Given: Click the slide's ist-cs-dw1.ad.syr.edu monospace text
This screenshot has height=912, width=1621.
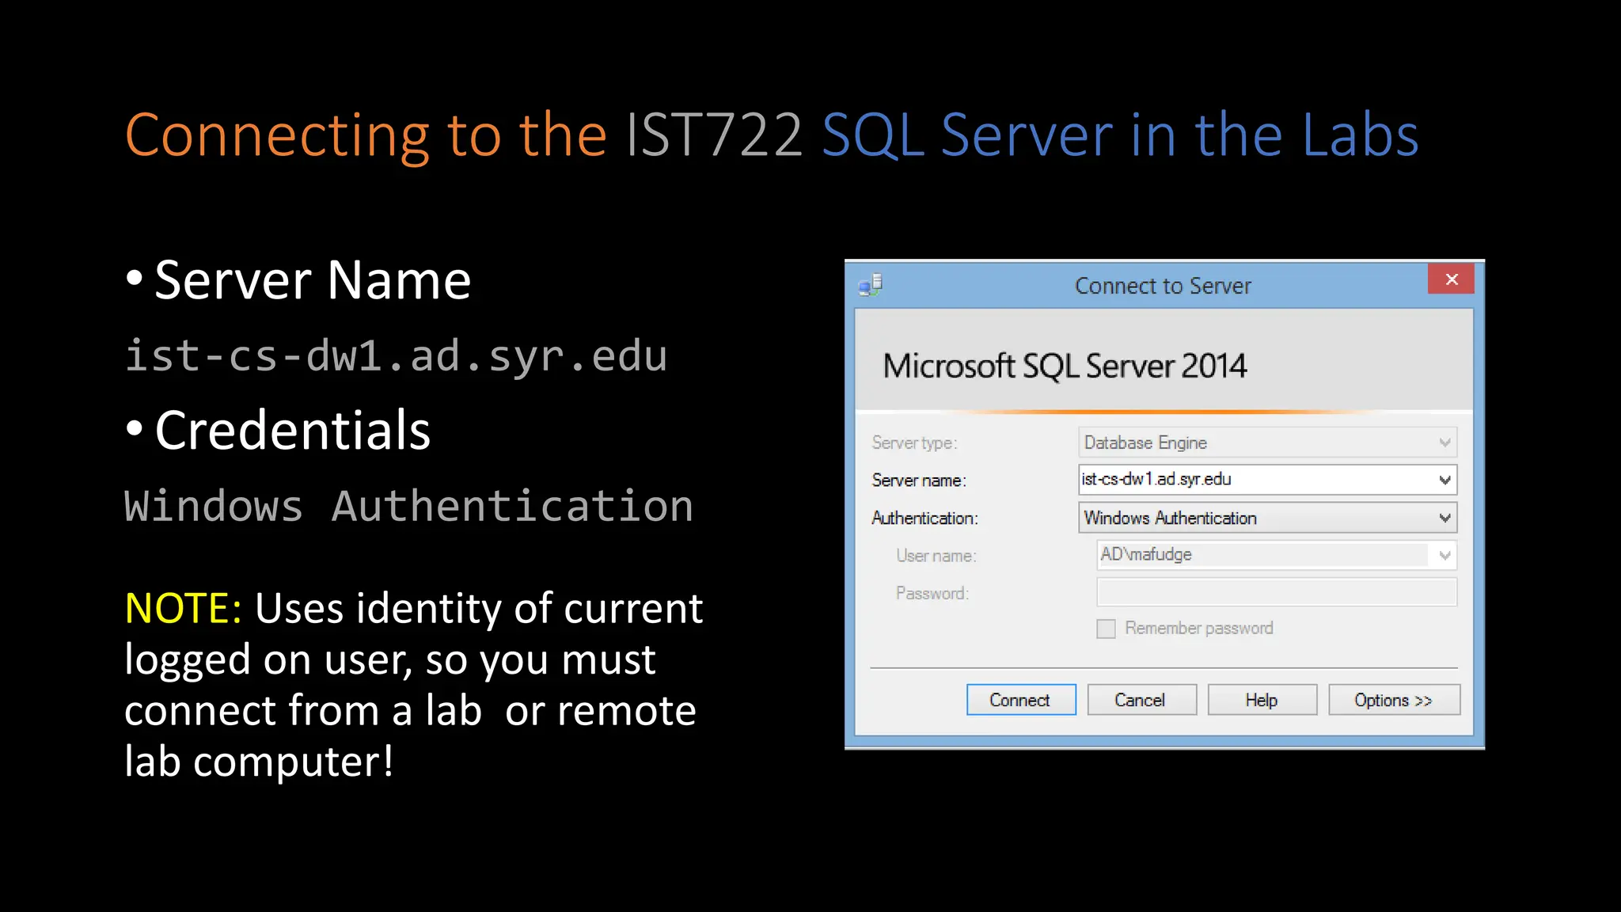Looking at the screenshot, I should coord(396,355).
